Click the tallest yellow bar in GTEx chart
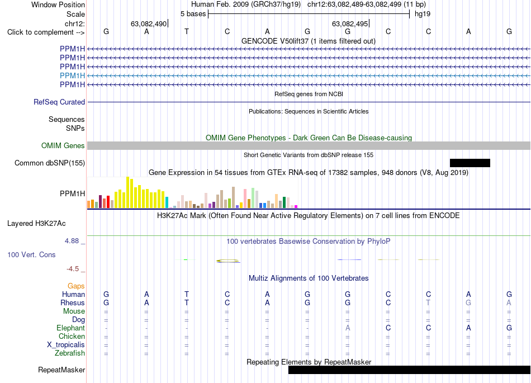Viewport: 531px width, 383px height. point(127,192)
